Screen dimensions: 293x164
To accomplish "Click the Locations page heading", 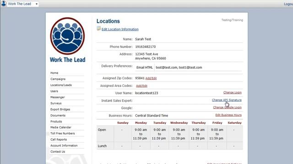I will point(108,21).
